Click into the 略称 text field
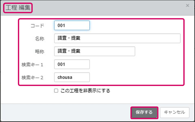The image size is (195, 122). click(95, 51)
